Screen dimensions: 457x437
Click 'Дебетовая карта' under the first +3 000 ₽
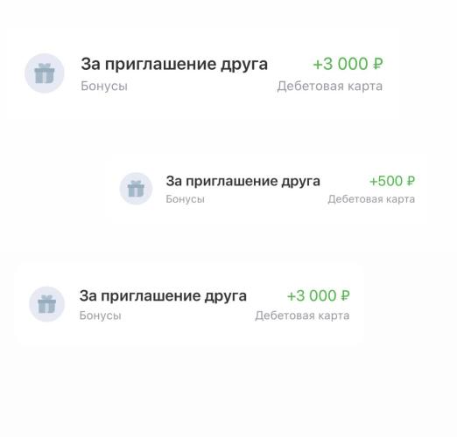[330, 87]
